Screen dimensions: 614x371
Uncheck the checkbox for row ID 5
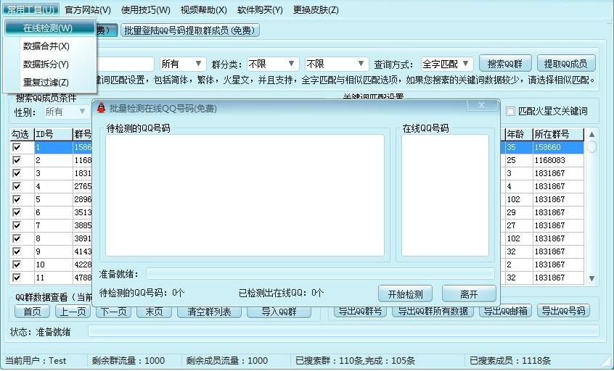click(17, 199)
